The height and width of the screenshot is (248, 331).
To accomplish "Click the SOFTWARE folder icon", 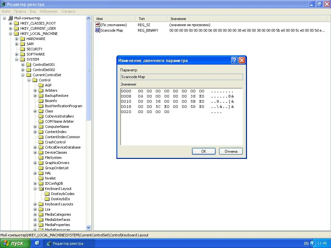I will click(x=23, y=54).
